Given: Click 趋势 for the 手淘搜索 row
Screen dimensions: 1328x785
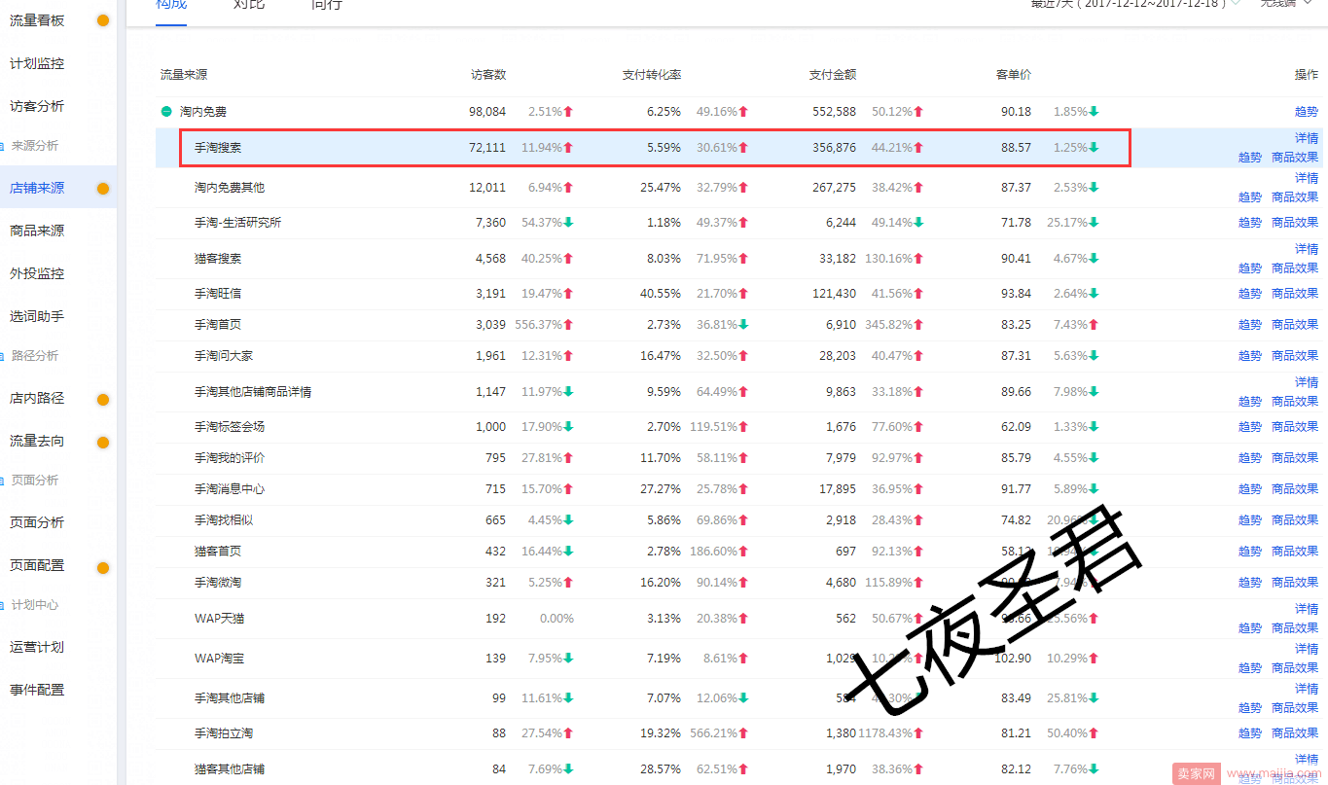Looking at the screenshot, I should coord(1250,157).
